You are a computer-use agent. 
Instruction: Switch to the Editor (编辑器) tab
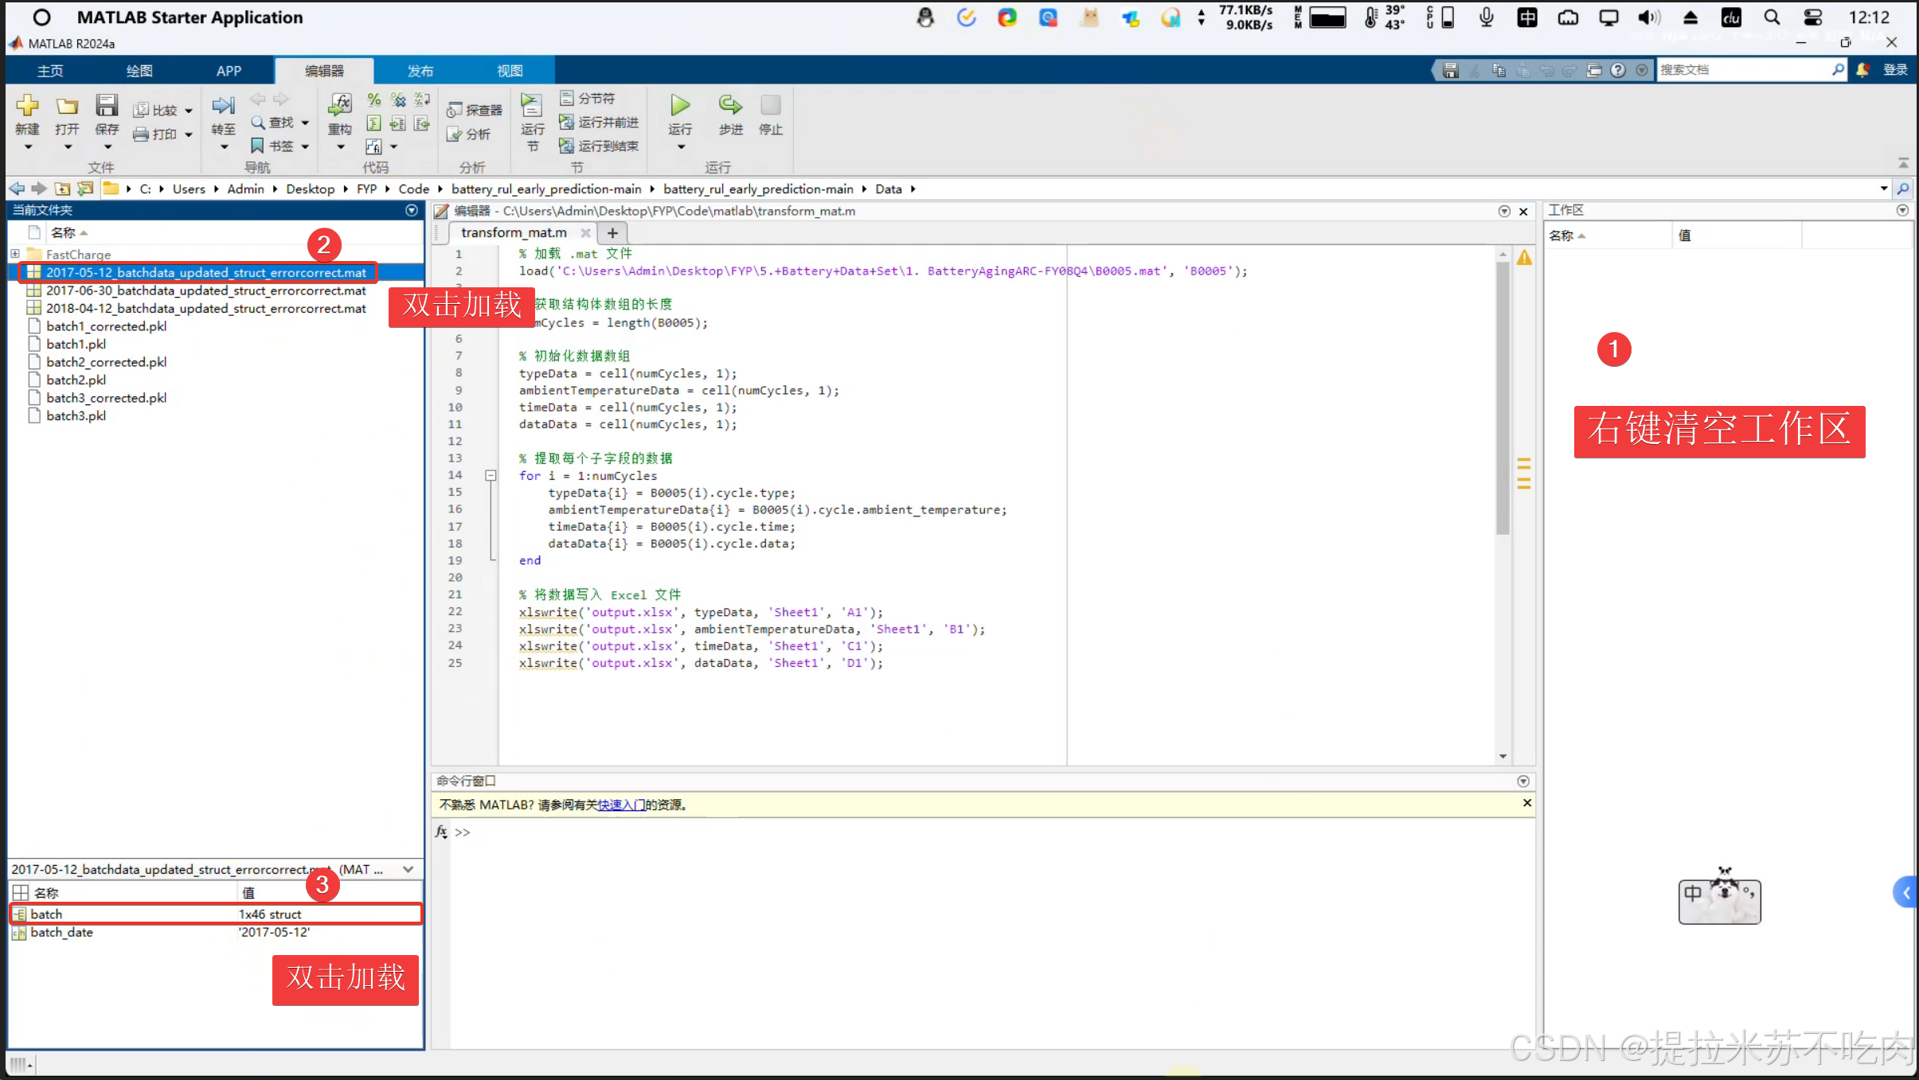tap(324, 71)
